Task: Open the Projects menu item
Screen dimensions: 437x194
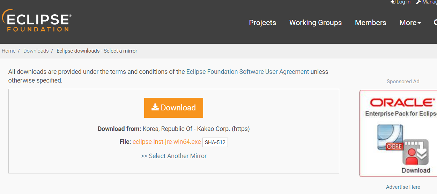Action: tap(262, 23)
